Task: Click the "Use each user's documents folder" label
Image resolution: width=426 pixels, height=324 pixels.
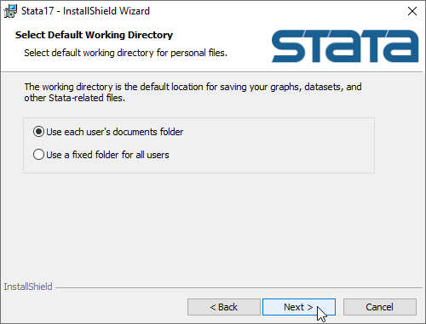Action: (x=115, y=132)
